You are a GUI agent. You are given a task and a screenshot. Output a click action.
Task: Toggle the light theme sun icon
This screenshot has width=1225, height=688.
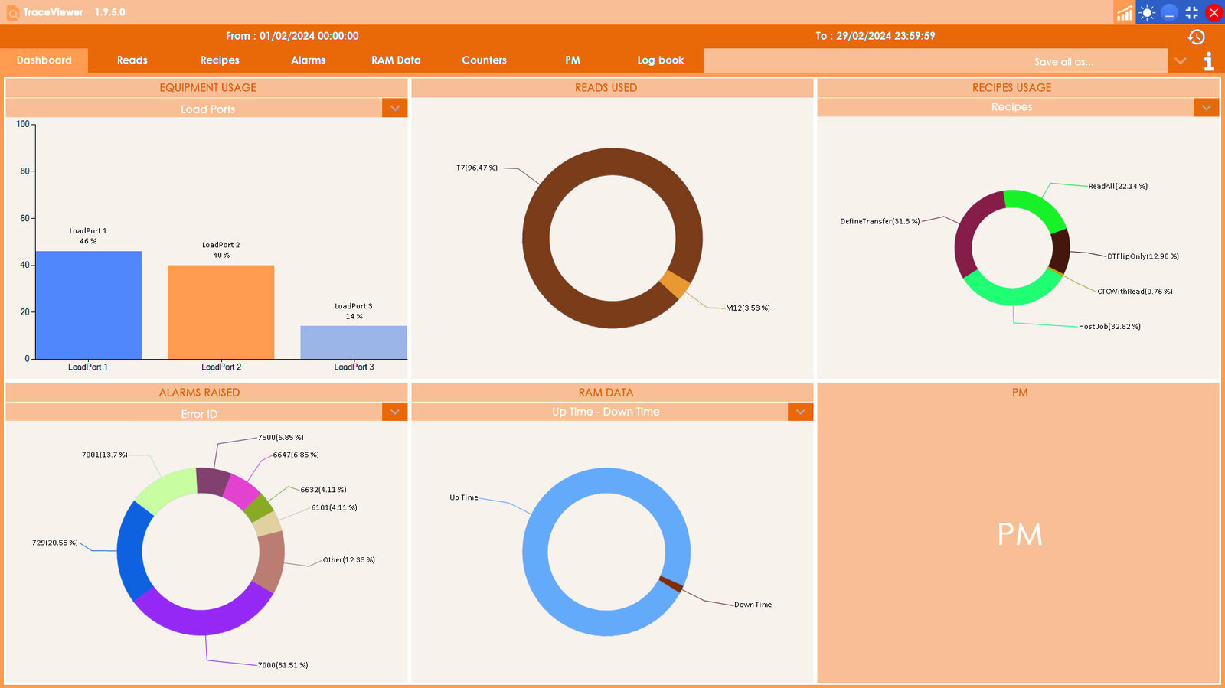(x=1147, y=12)
